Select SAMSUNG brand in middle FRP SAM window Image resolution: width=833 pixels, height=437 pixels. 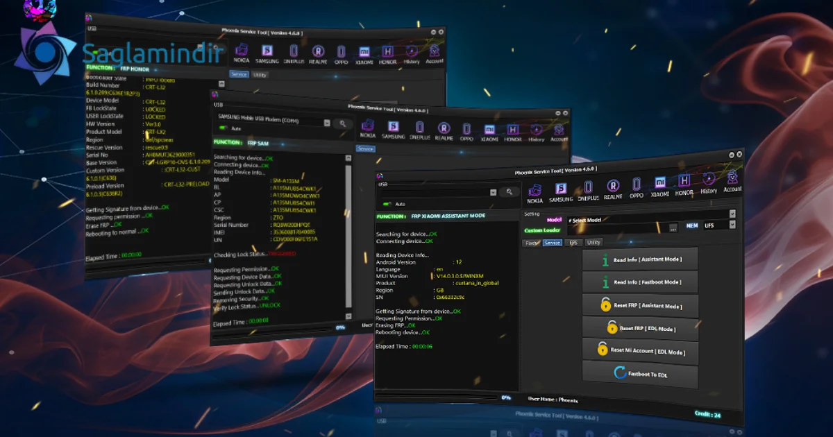tap(393, 131)
